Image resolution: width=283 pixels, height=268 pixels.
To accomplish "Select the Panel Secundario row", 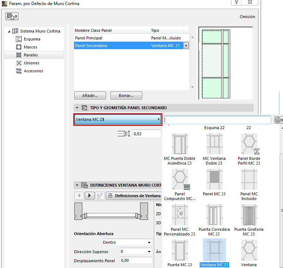I will (x=131, y=46).
